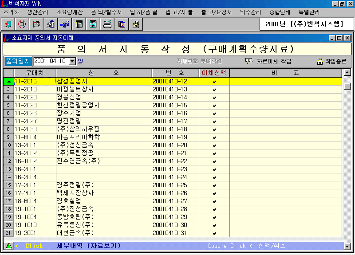Click the house toolbar icon

[136, 24]
